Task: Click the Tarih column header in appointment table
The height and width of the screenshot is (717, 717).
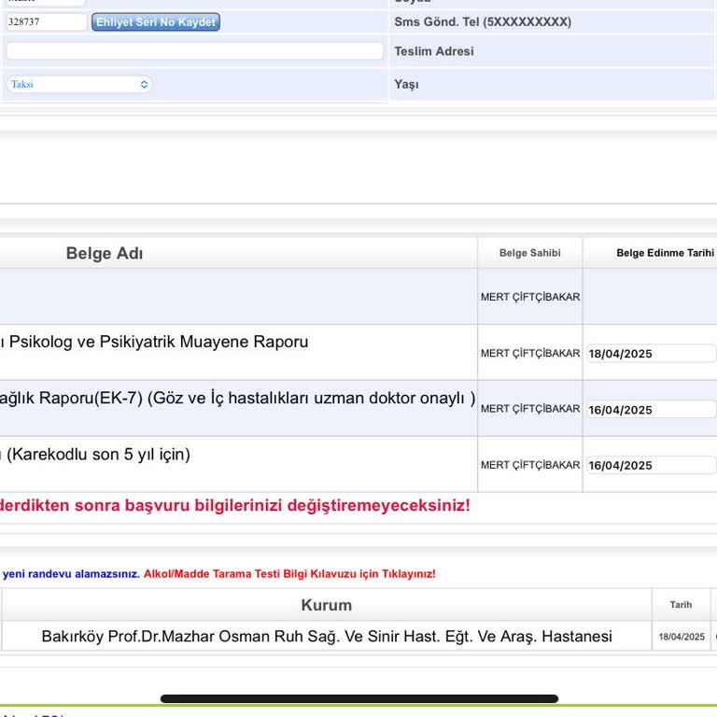Action: 681,605
